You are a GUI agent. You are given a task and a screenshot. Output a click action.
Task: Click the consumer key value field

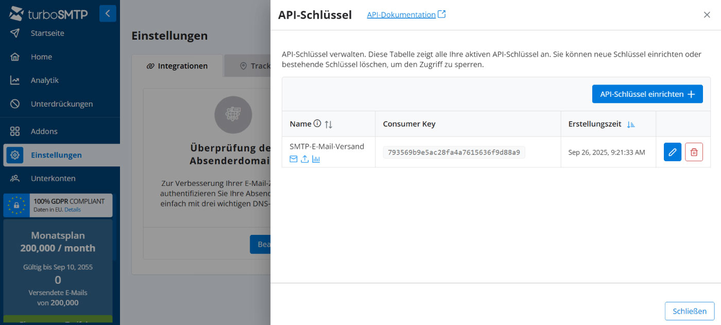454,152
